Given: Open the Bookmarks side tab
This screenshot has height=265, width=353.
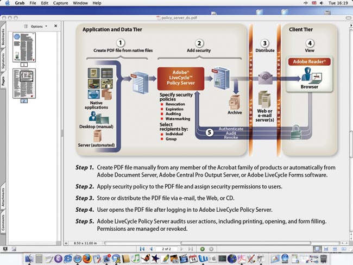Looking at the screenshot, I should [3, 37].
